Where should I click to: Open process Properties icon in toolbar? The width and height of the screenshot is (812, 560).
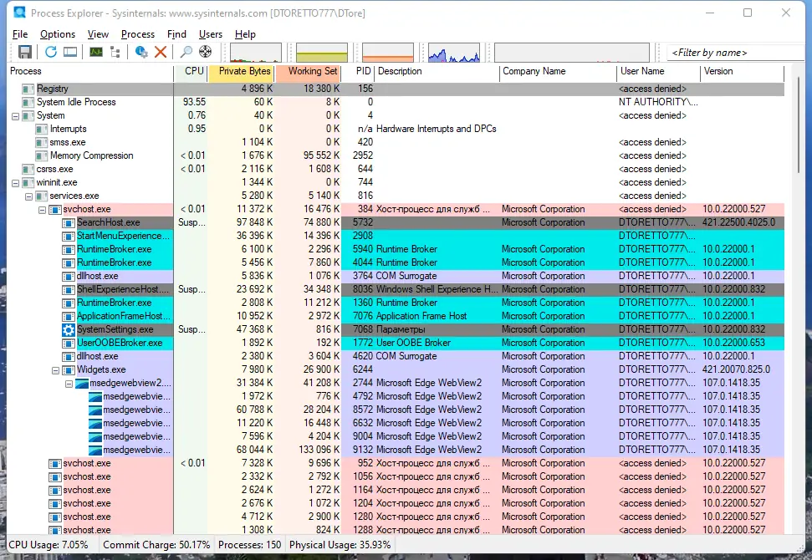click(x=141, y=52)
